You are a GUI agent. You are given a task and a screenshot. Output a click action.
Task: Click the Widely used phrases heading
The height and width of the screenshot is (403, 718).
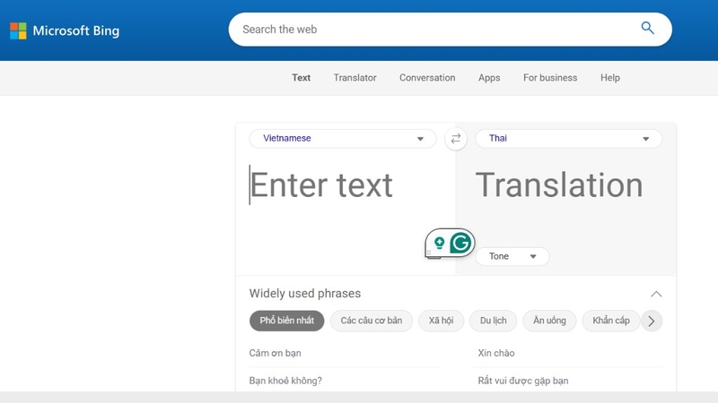[x=305, y=294]
